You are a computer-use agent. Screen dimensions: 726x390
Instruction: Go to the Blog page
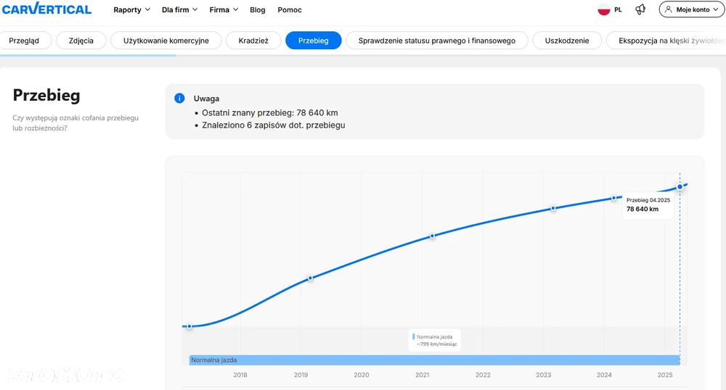(x=258, y=10)
